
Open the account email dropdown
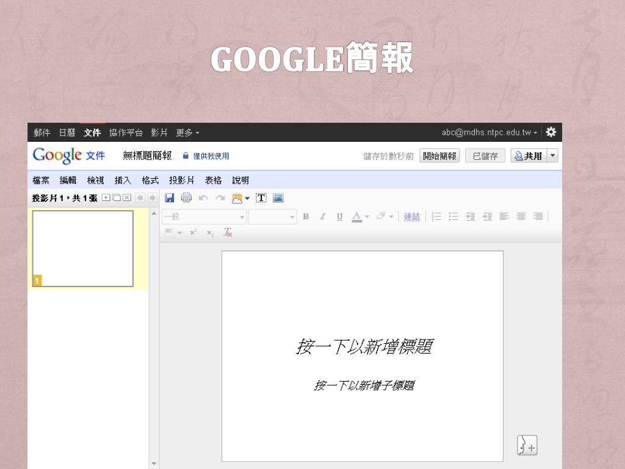(490, 133)
